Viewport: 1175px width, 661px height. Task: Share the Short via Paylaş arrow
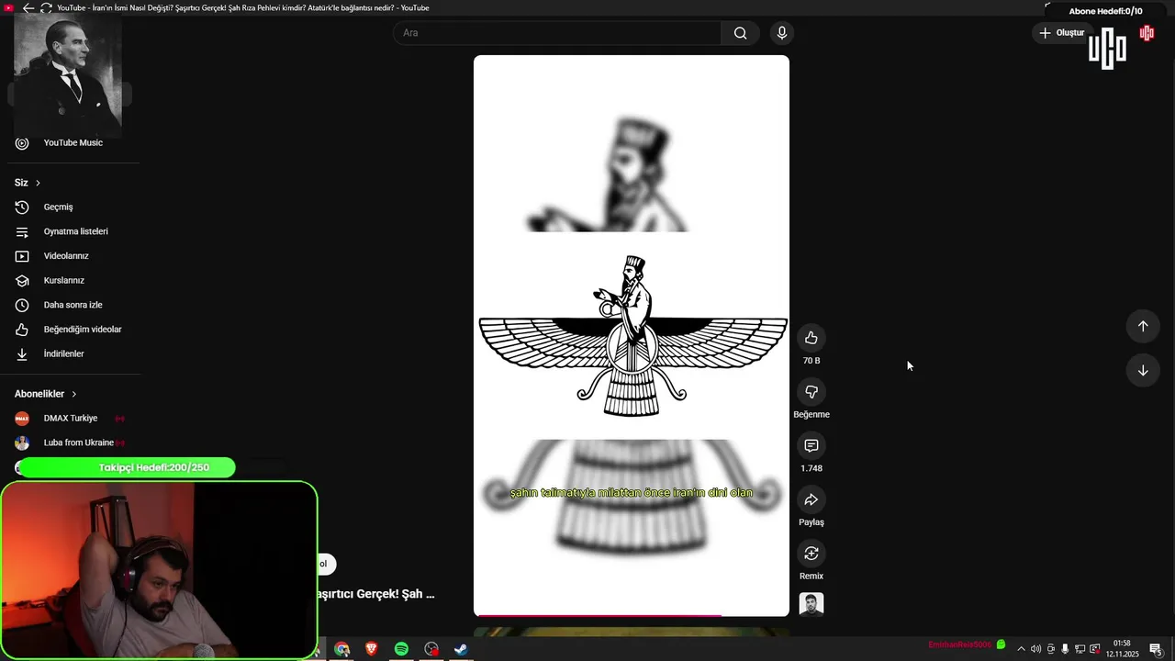pyautogui.click(x=811, y=499)
